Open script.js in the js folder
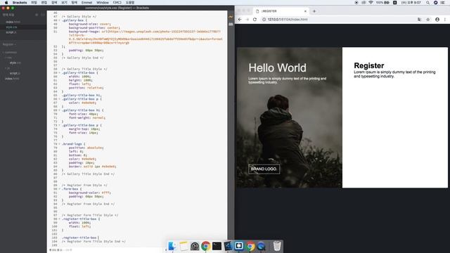Screen dimensions: 450x253 (15, 73)
